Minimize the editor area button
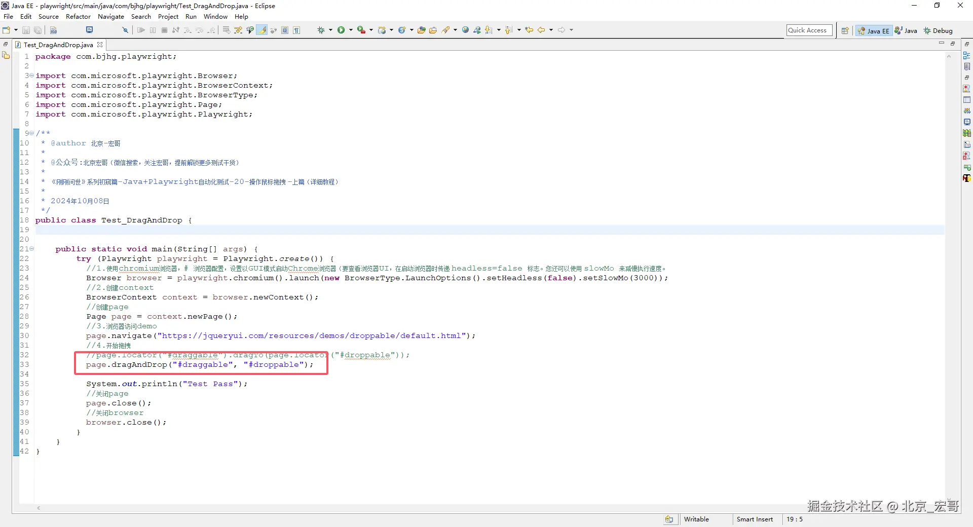Viewport: 973px width, 527px height. pos(942,44)
